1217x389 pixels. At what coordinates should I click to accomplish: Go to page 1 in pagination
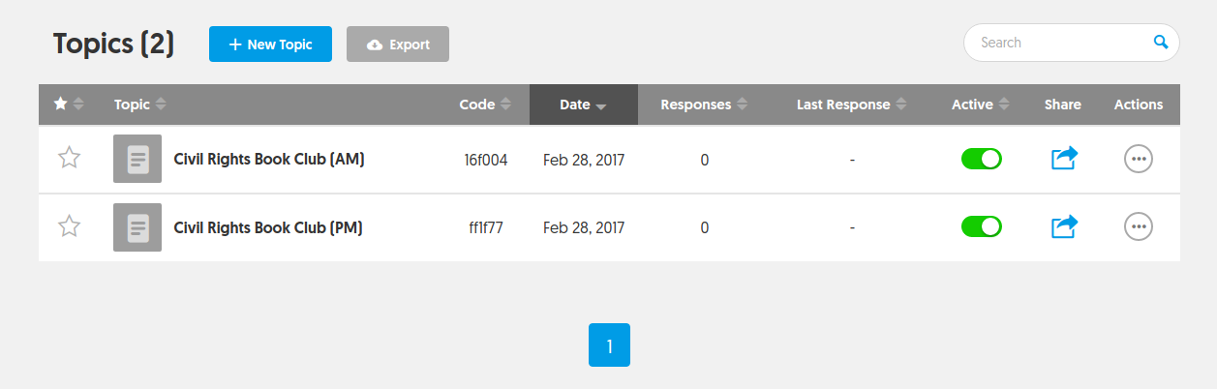(x=609, y=345)
